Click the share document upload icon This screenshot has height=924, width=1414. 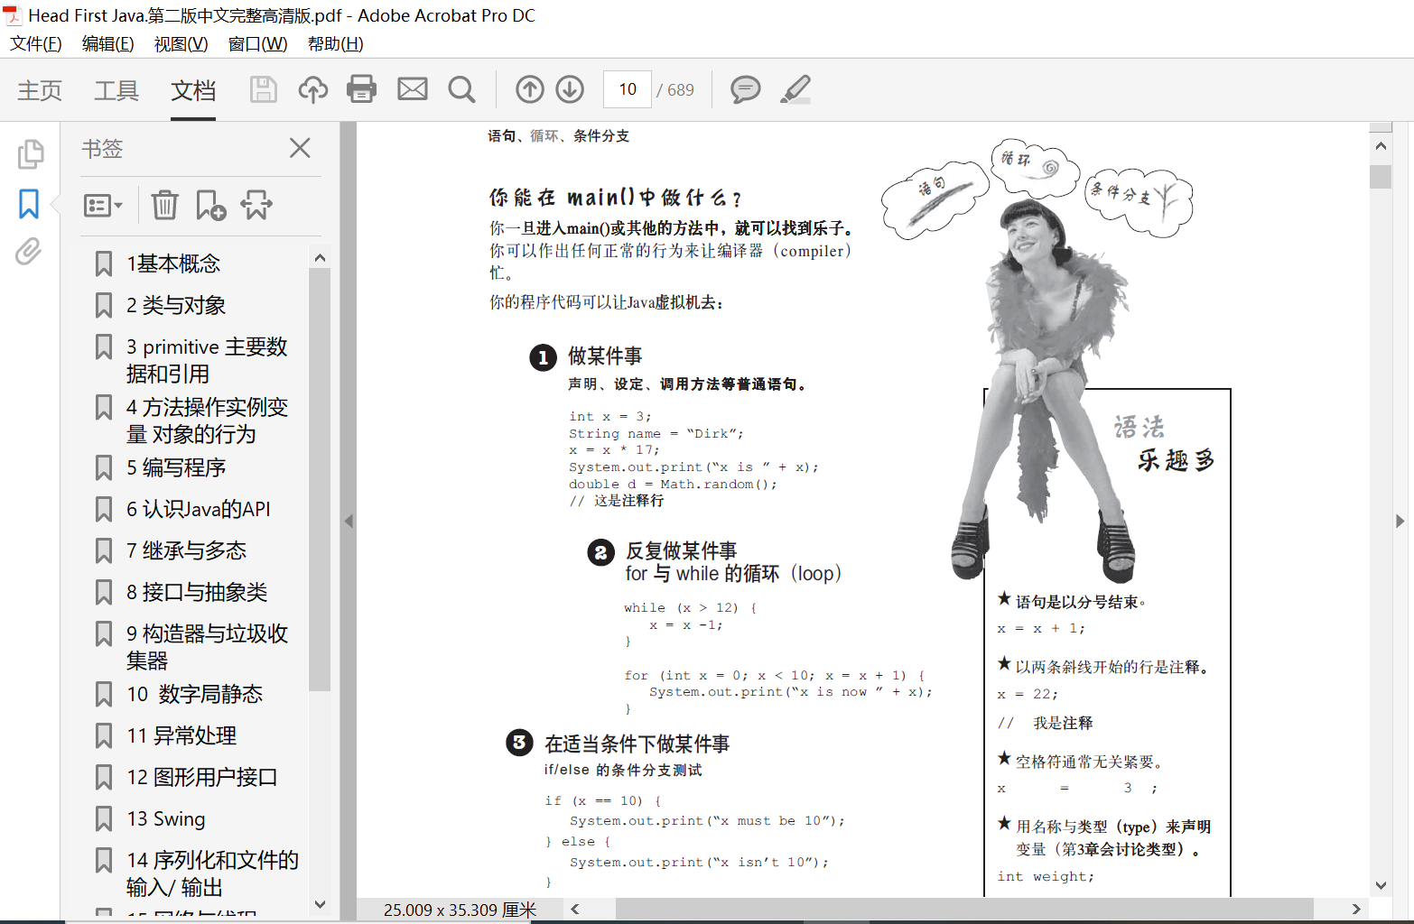pos(313,89)
